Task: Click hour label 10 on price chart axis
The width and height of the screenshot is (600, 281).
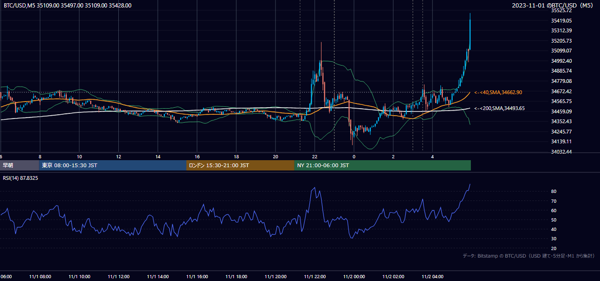Action: 79,156
